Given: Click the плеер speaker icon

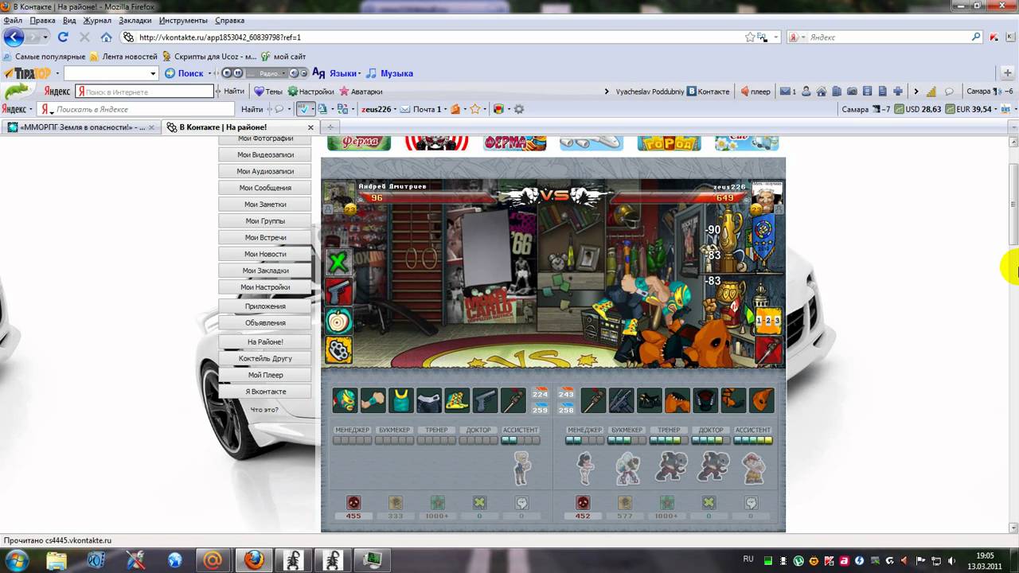Looking at the screenshot, I should (x=744, y=92).
